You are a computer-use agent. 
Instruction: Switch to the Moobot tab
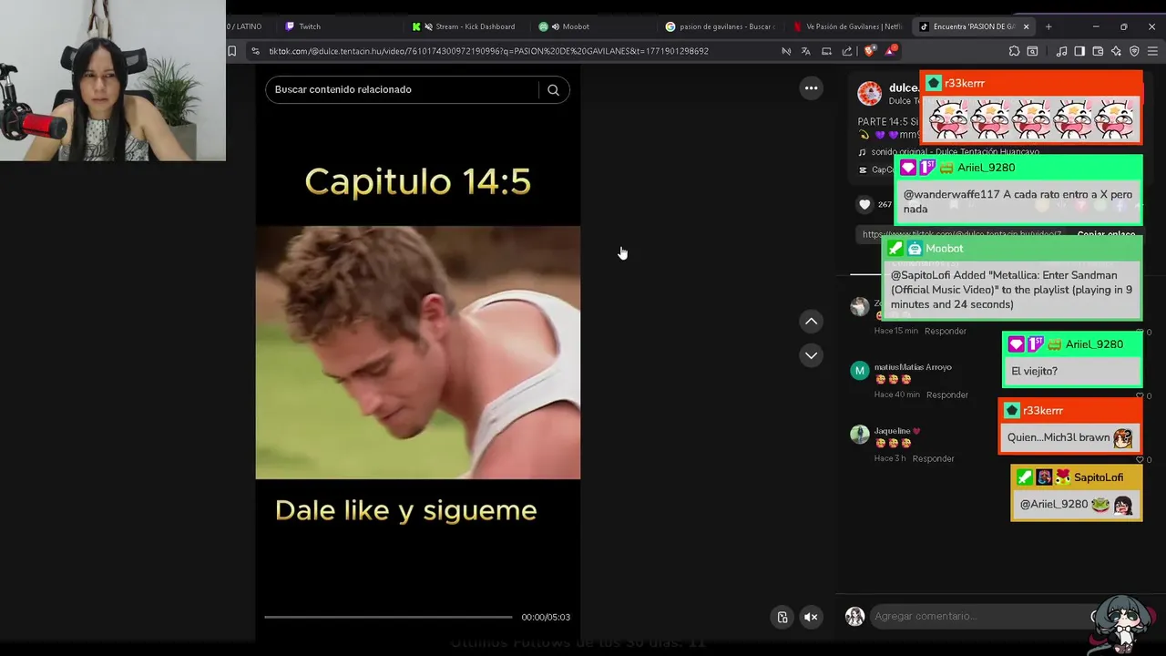(592, 26)
